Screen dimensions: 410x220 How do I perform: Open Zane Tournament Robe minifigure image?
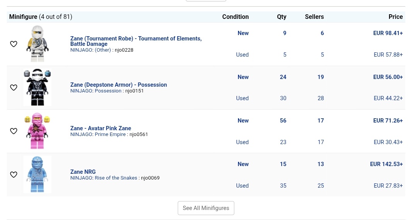[x=37, y=44]
